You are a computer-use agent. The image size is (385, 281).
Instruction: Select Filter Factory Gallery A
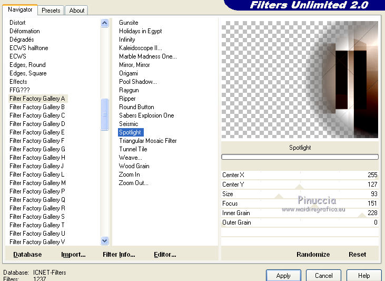[37, 99]
